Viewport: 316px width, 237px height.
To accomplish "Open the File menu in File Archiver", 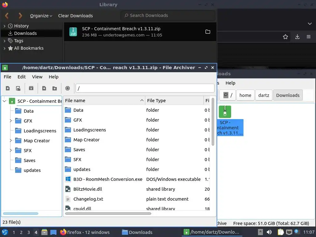I will [x=7, y=77].
